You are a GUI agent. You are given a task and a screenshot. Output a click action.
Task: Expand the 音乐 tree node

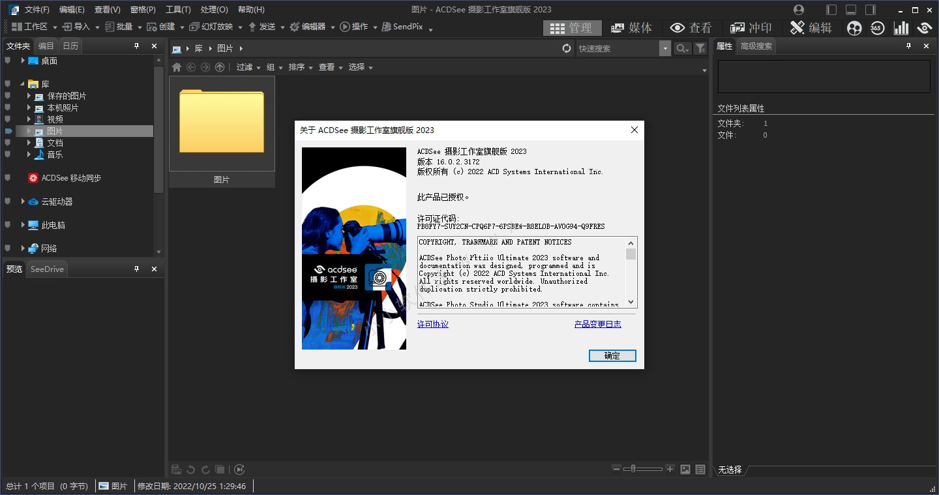pos(29,155)
